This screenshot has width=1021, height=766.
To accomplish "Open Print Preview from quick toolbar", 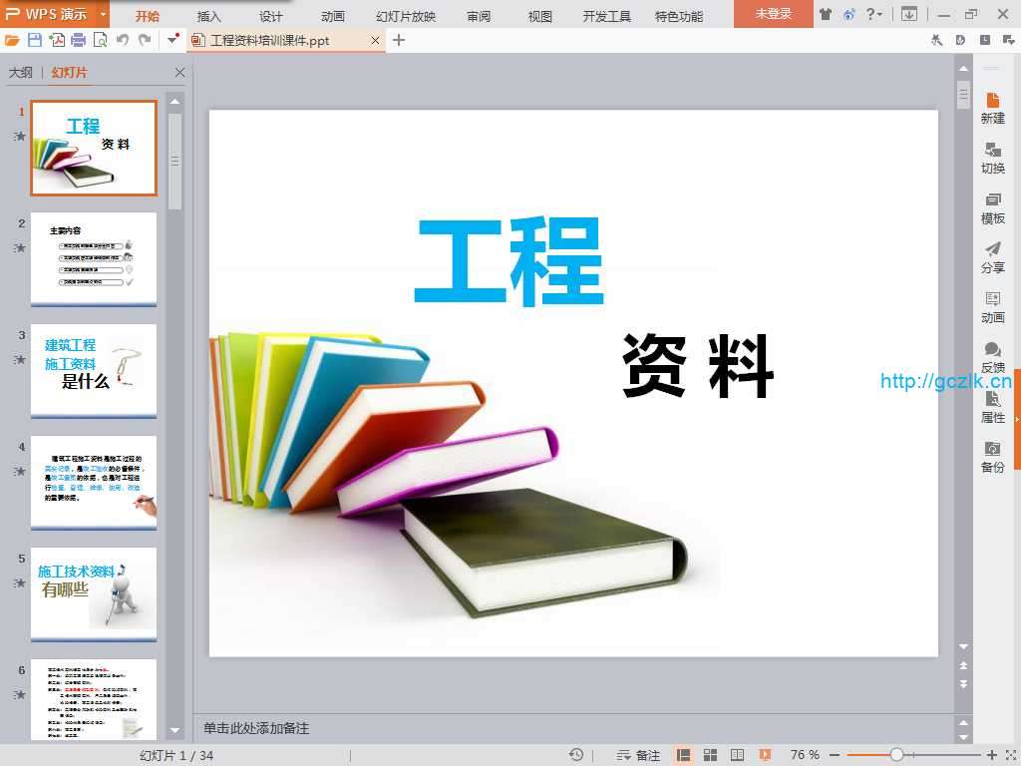I will point(100,40).
